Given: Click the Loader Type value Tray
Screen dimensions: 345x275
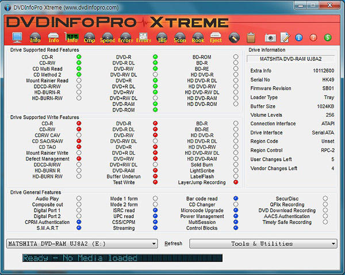Looking at the screenshot, I should 329,97.
